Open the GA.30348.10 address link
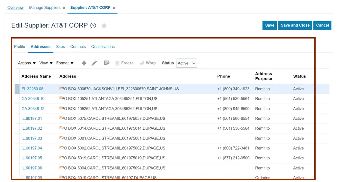 point(33,99)
